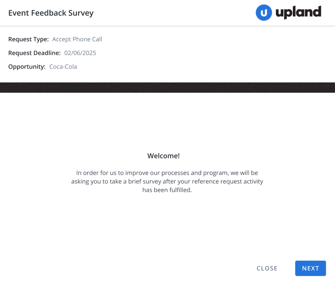Click the words "reference request activity"
335x285 pixels.
pyautogui.click(x=227, y=182)
